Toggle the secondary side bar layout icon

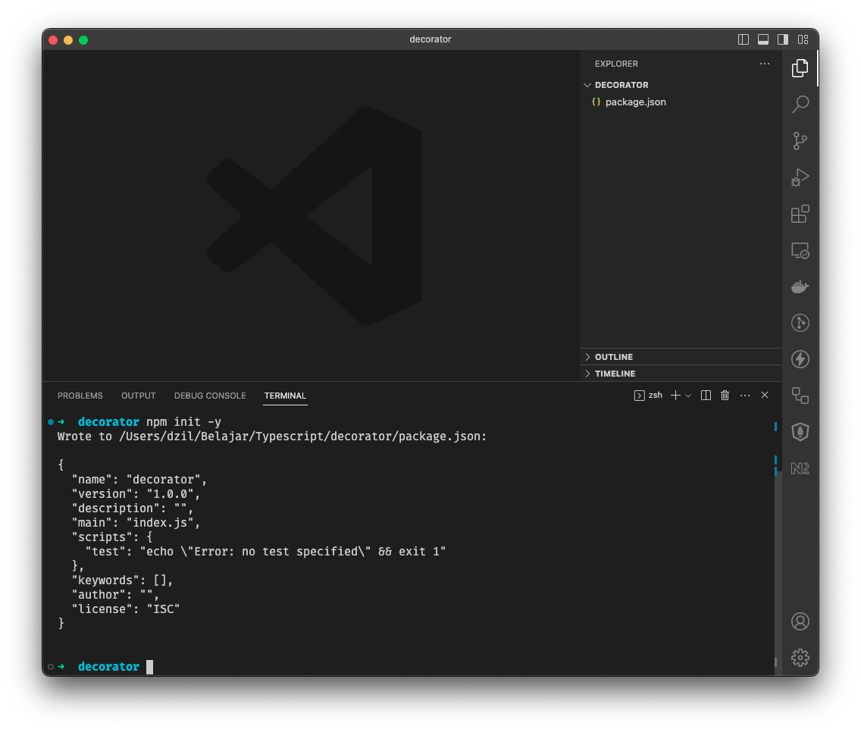tap(783, 39)
